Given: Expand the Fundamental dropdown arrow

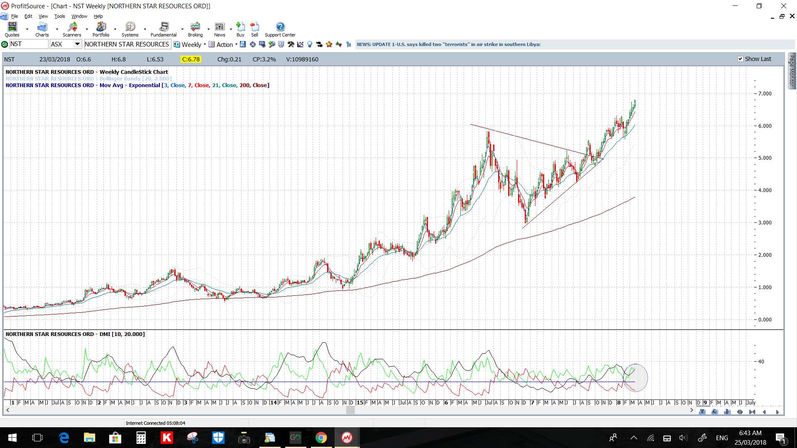Looking at the screenshot, I should click(x=182, y=29).
